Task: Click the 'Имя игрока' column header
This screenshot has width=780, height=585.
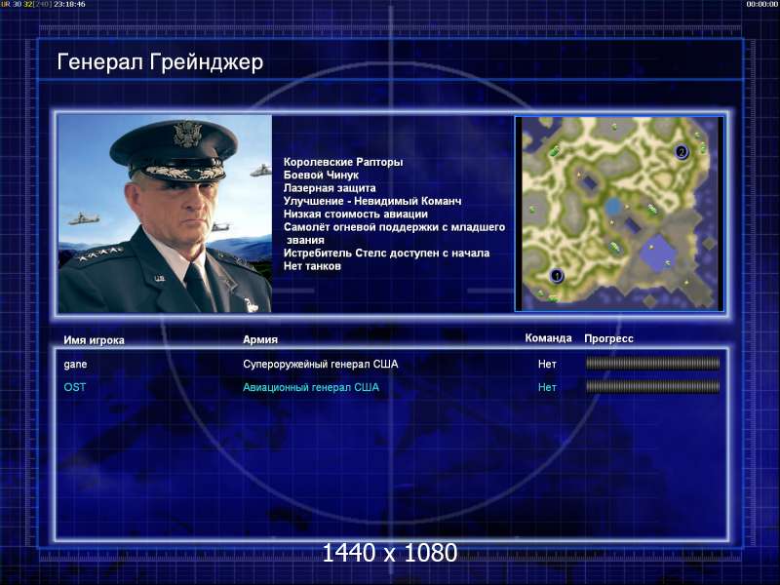Action: (94, 340)
